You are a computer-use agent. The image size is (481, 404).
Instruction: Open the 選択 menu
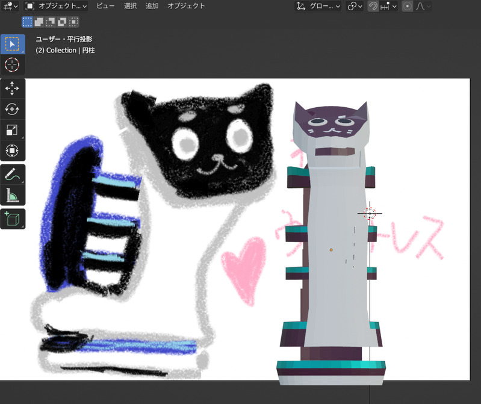click(131, 6)
